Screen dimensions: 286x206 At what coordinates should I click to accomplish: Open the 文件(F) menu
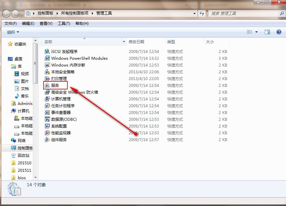10,23
